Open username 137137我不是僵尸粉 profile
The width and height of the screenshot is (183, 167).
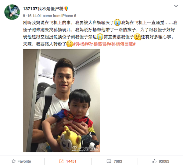click(43, 9)
